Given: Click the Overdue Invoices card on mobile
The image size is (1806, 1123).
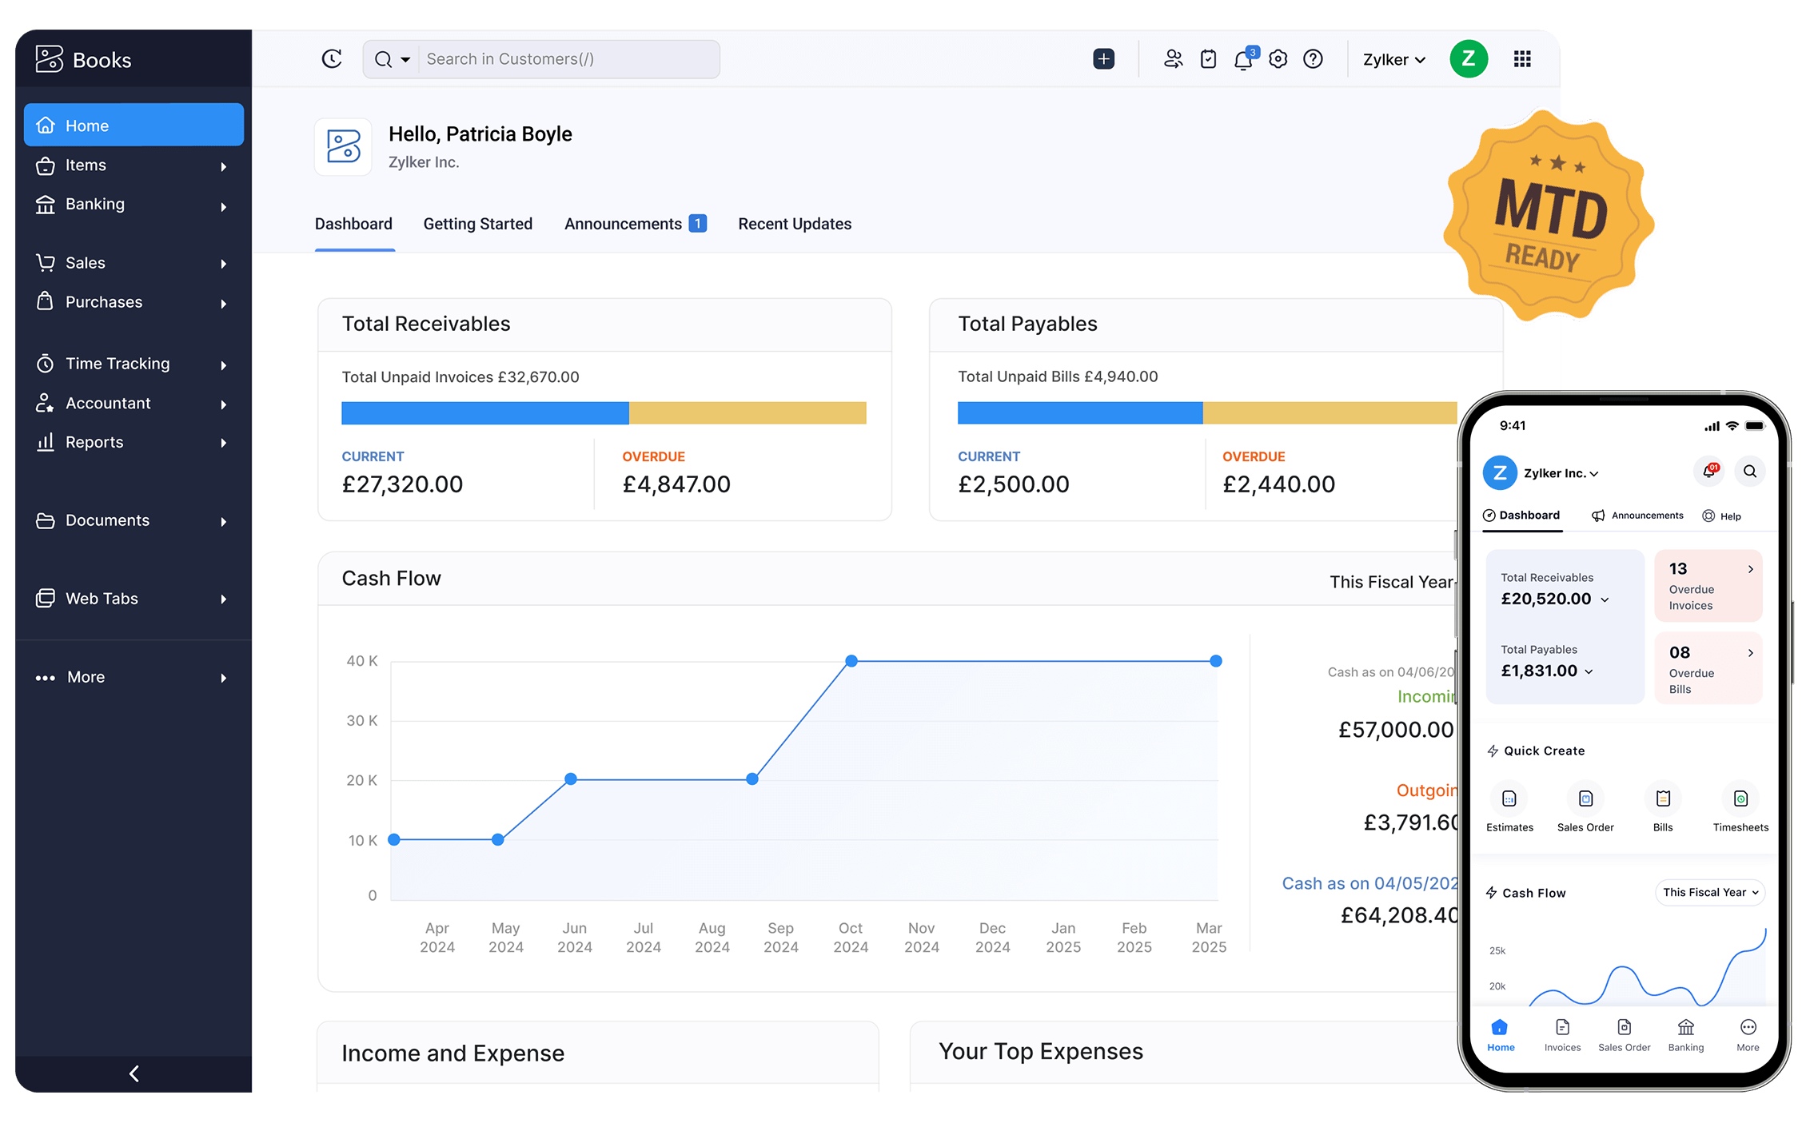Looking at the screenshot, I should click(x=1708, y=585).
